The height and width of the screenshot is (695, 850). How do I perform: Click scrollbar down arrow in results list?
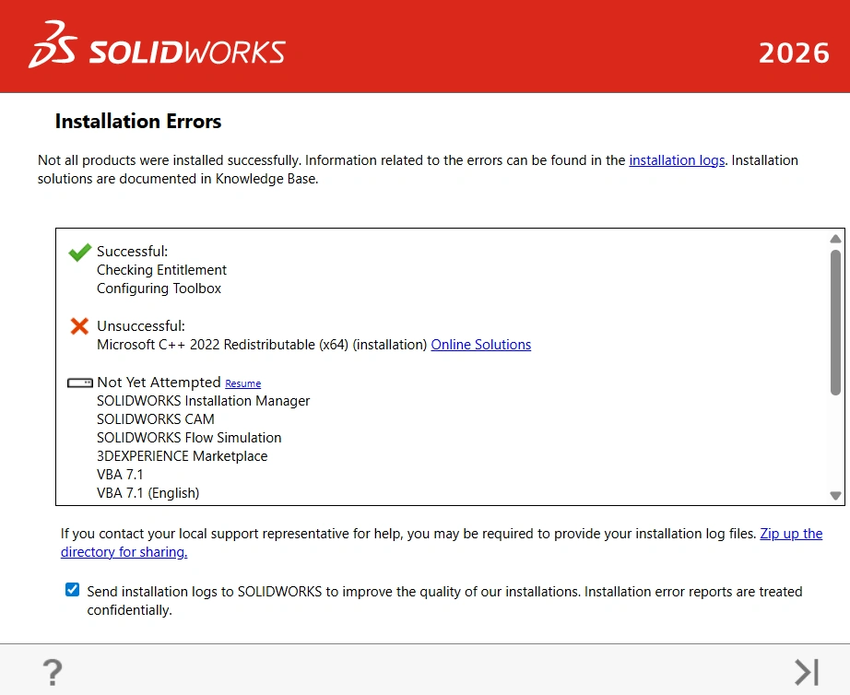click(x=835, y=496)
